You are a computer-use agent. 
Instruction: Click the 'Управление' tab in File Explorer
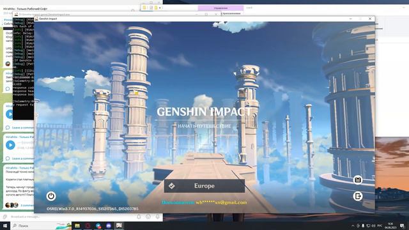[x=220, y=8]
